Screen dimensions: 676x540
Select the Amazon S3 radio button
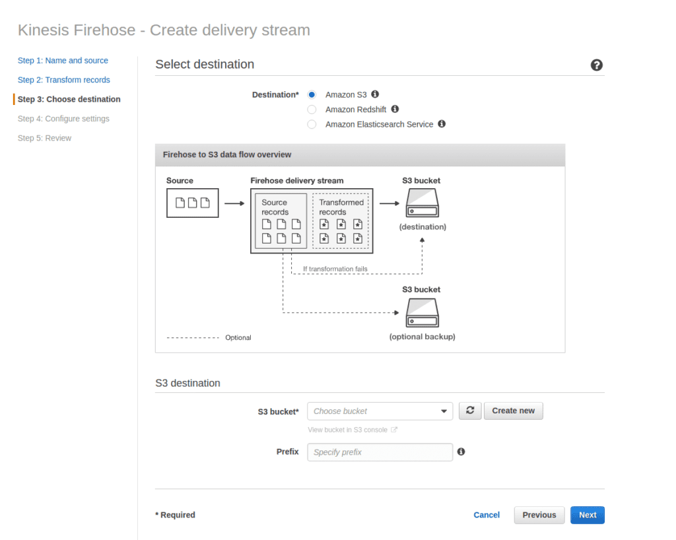click(312, 95)
